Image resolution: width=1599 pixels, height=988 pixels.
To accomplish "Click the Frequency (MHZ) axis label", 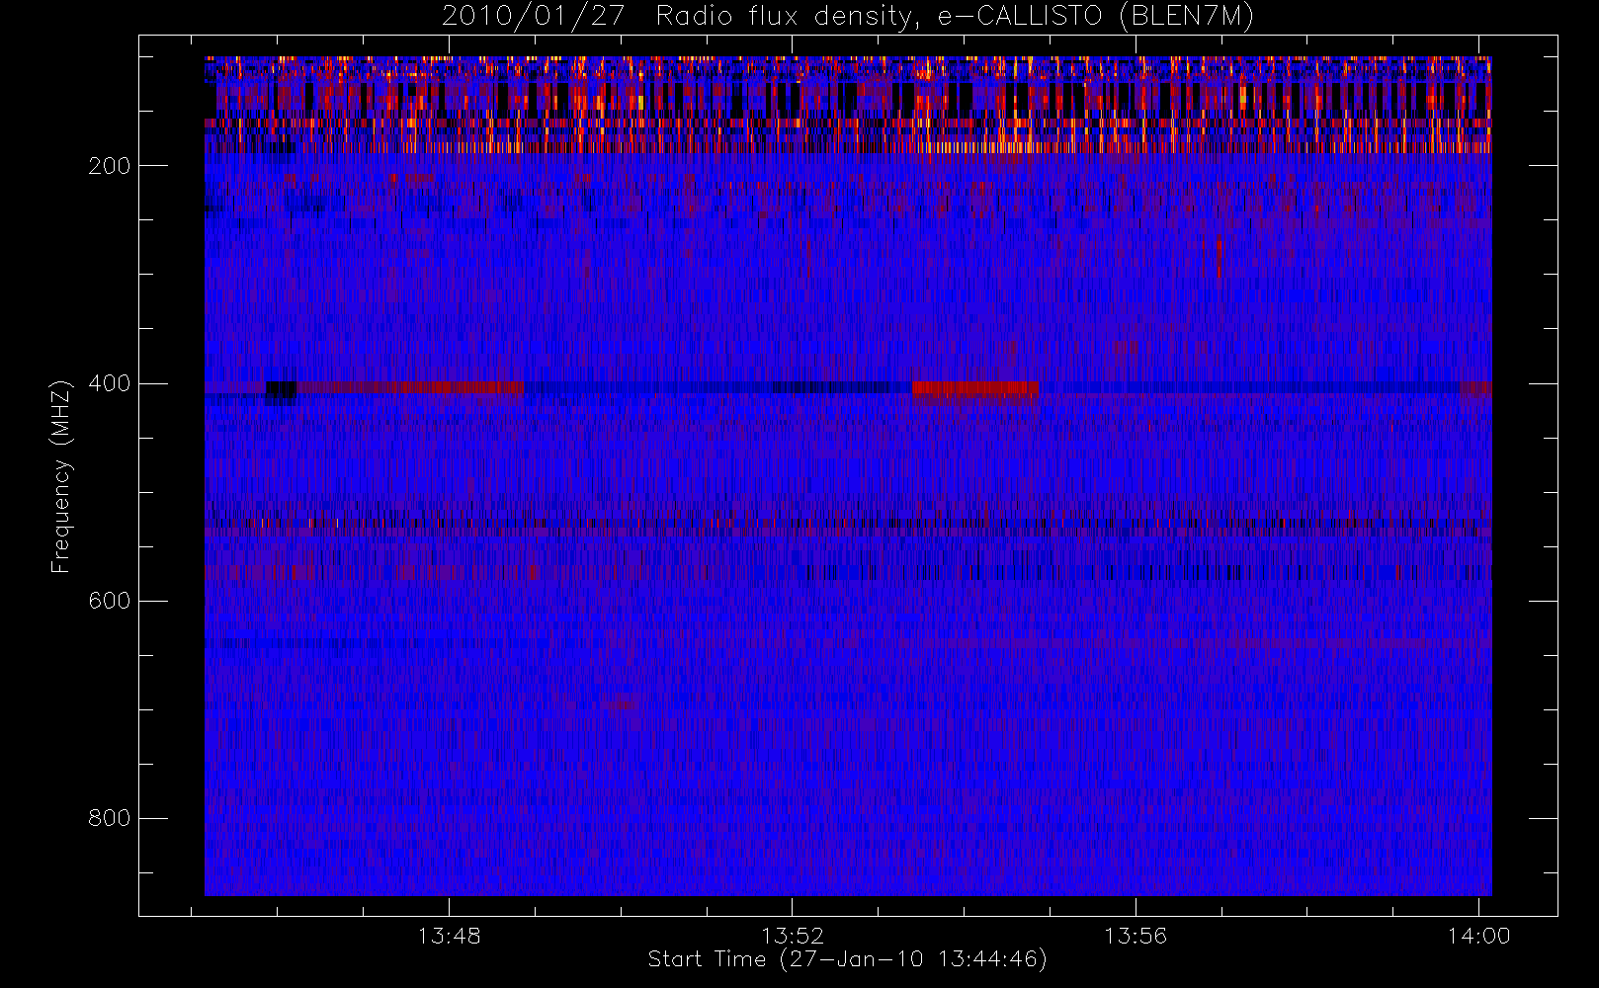I will [x=61, y=476].
